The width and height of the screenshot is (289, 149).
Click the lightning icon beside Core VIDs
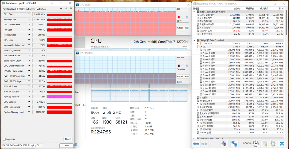click(201, 43)
